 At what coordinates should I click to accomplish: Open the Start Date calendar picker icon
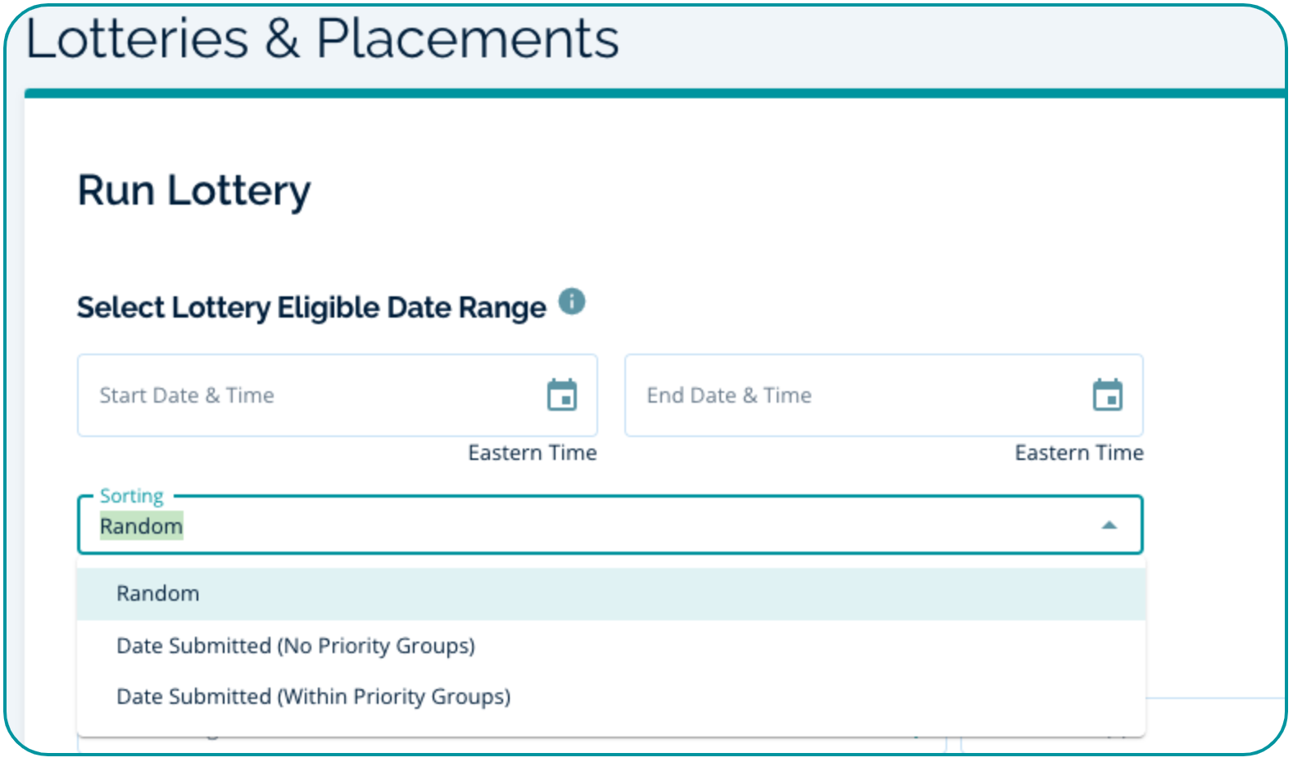[562, 395]
